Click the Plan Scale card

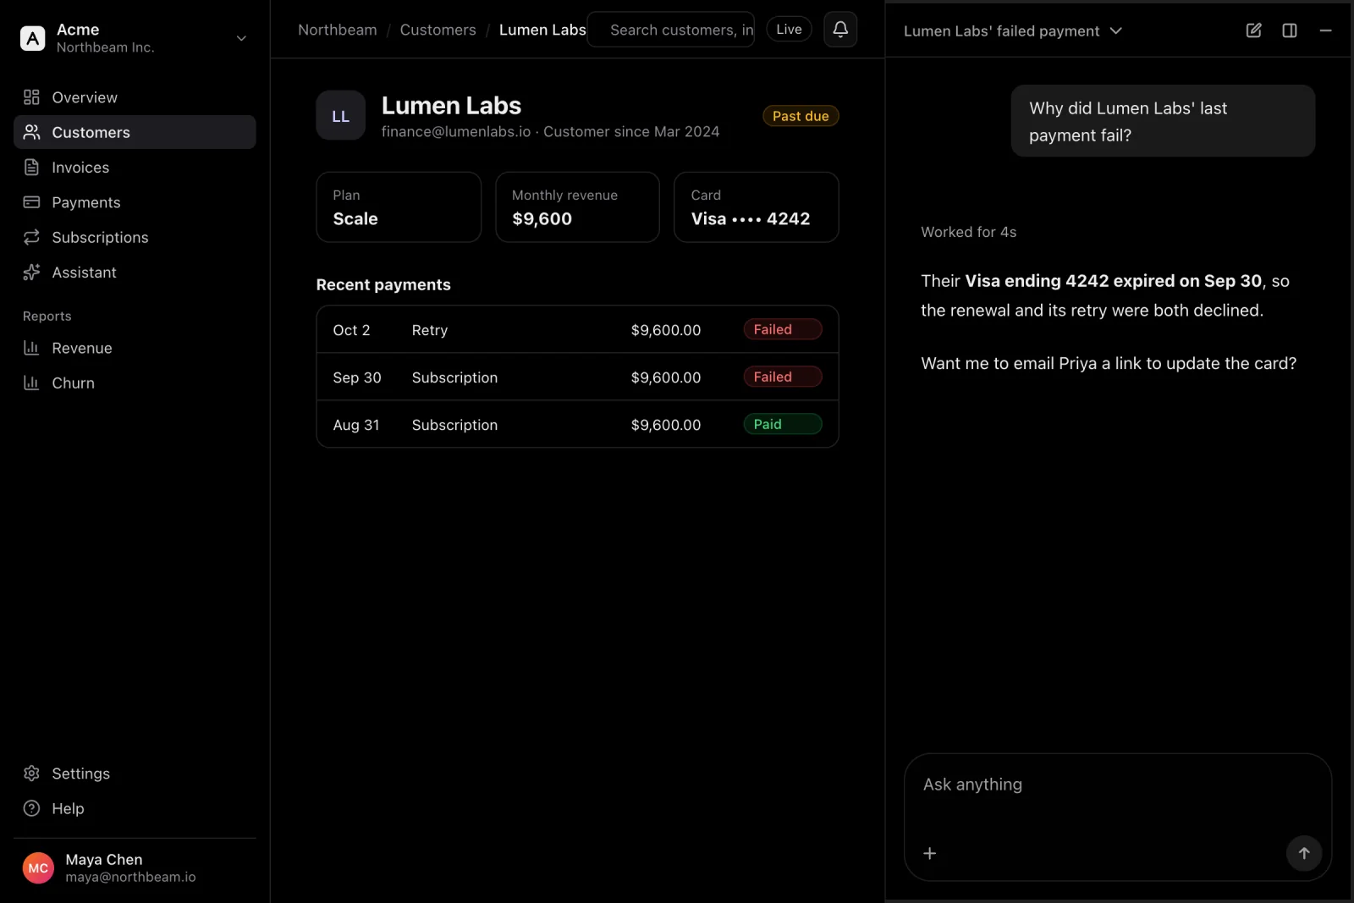399,207
